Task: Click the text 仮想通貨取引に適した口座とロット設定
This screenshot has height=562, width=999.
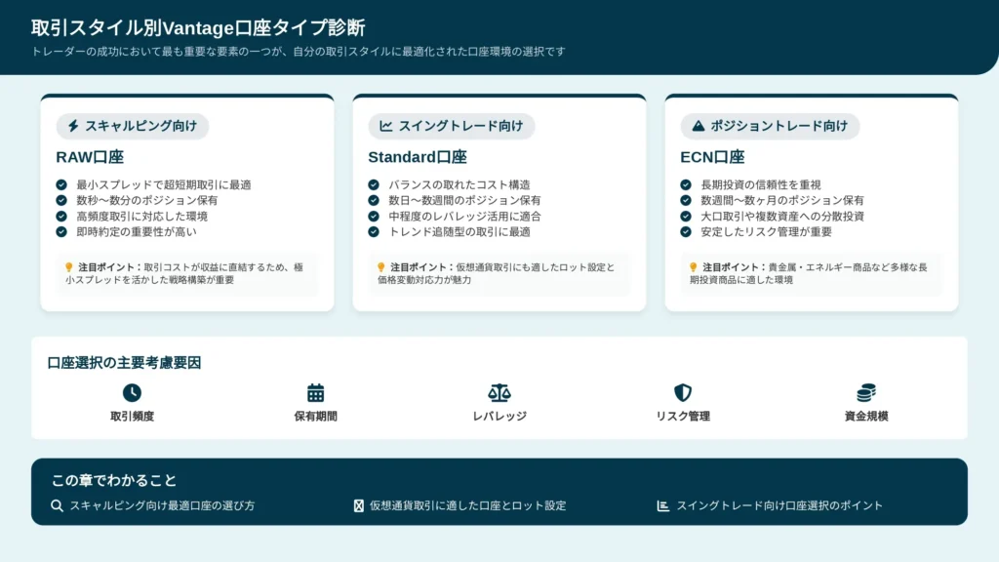Action: point(467,506)
